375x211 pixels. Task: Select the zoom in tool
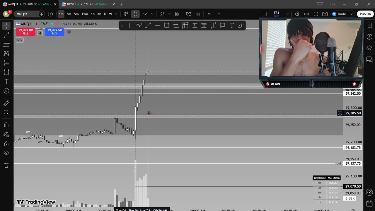coord(6,113)
